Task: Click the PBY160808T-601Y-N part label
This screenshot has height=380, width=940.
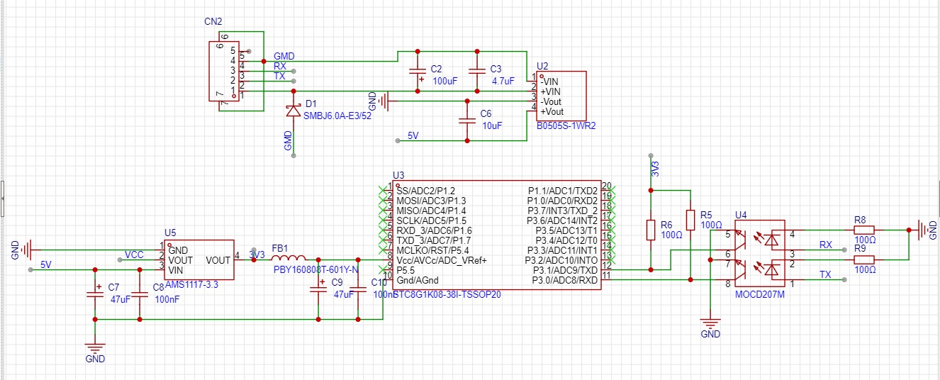Action: pos(316,270)
